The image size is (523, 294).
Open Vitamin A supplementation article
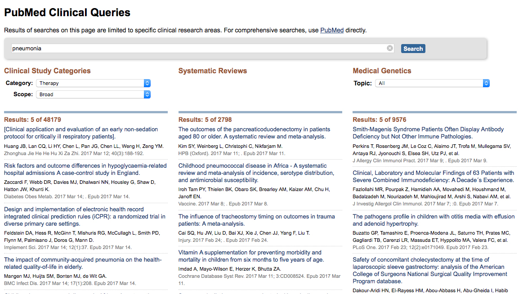pyautogui.click(x=251, y=256)
